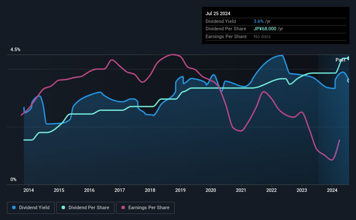Click the 2016 x-axis label

[89, 190]
